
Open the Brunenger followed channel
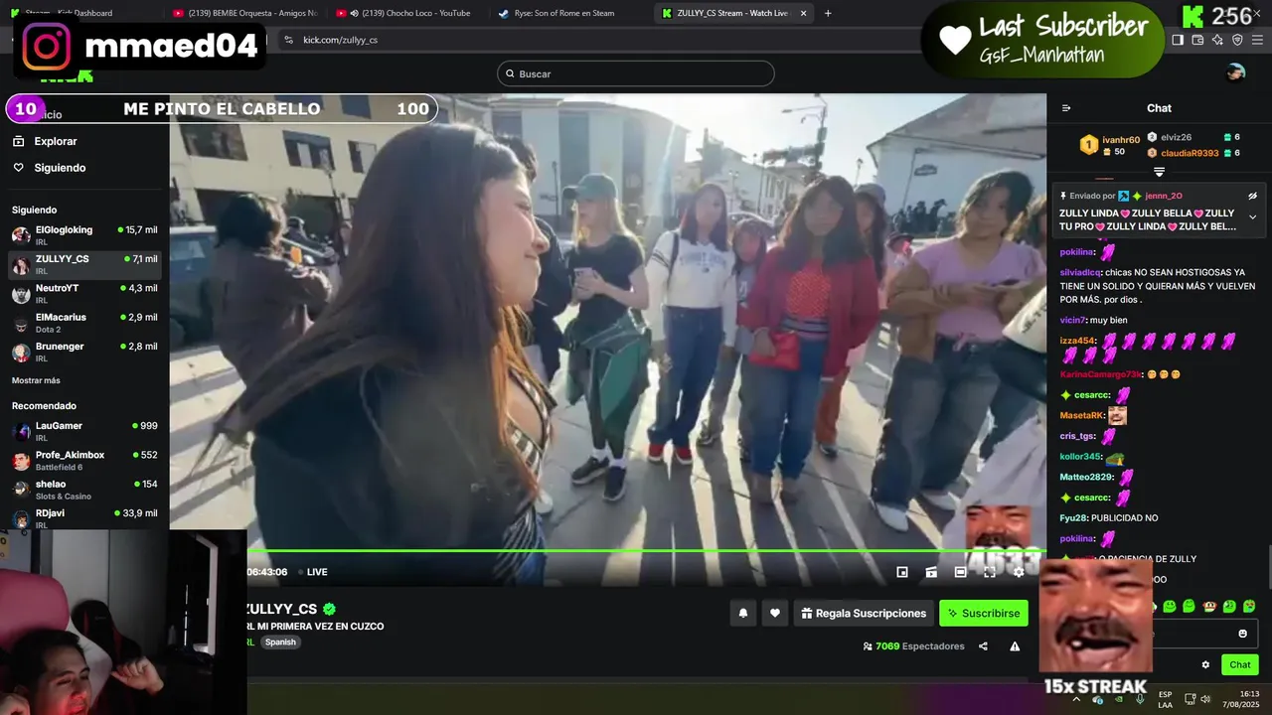[84, 352]
